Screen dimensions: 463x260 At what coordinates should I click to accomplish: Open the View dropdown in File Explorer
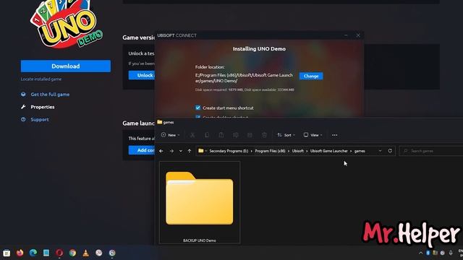point(313,135)
